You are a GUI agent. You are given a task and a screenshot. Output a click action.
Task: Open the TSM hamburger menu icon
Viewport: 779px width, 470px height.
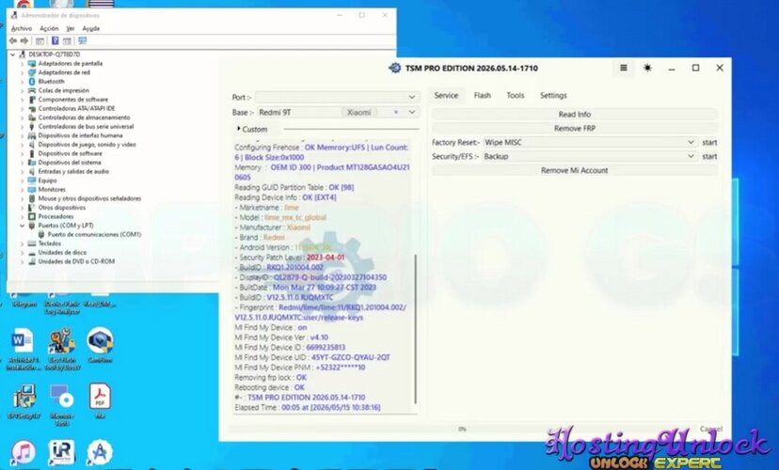point(624,68)
